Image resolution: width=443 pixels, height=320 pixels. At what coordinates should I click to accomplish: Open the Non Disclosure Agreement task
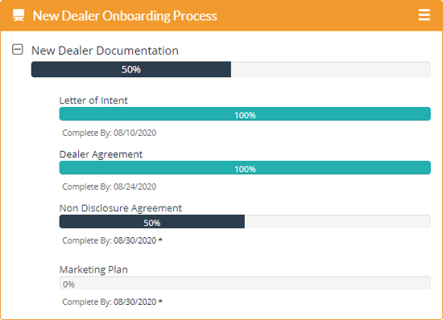[121, 208]
